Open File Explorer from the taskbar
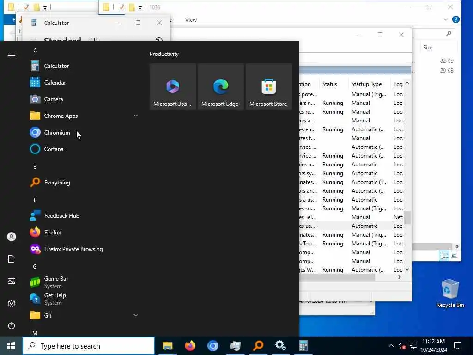This screenshot has width=473, height=355. 167,346
